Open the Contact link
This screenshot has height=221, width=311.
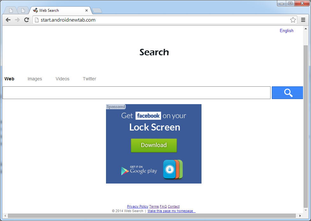click(173, 206)
